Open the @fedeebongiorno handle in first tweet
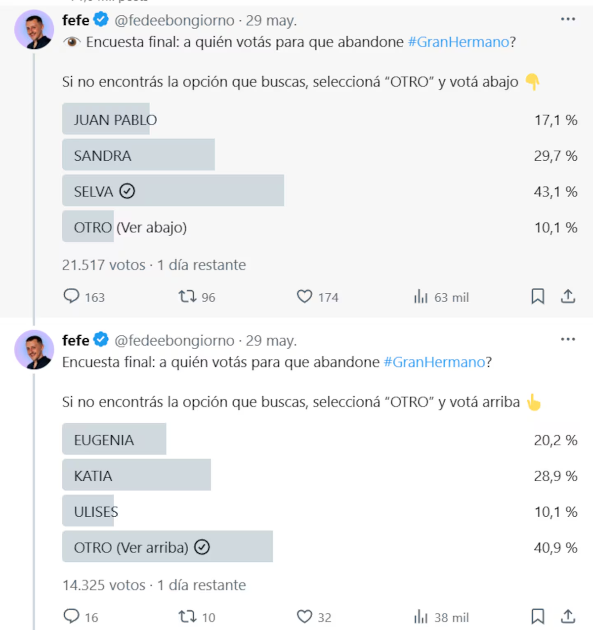This screenshot has width=593, height=630. point(174,20)
